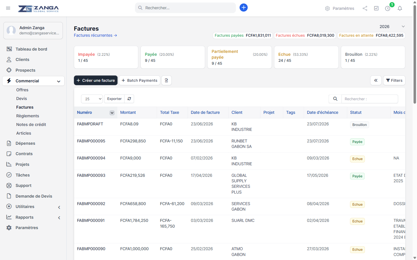Screen dimensions: 417x260
Task: Open Prospects in sidebar
Action: pyautogui.click(x=25, y=70)
